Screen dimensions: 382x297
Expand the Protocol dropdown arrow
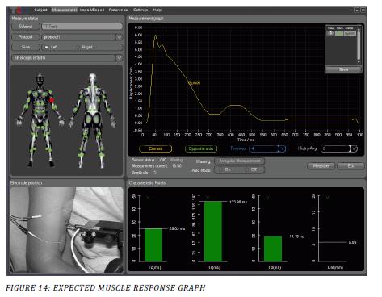pos(120,37)
